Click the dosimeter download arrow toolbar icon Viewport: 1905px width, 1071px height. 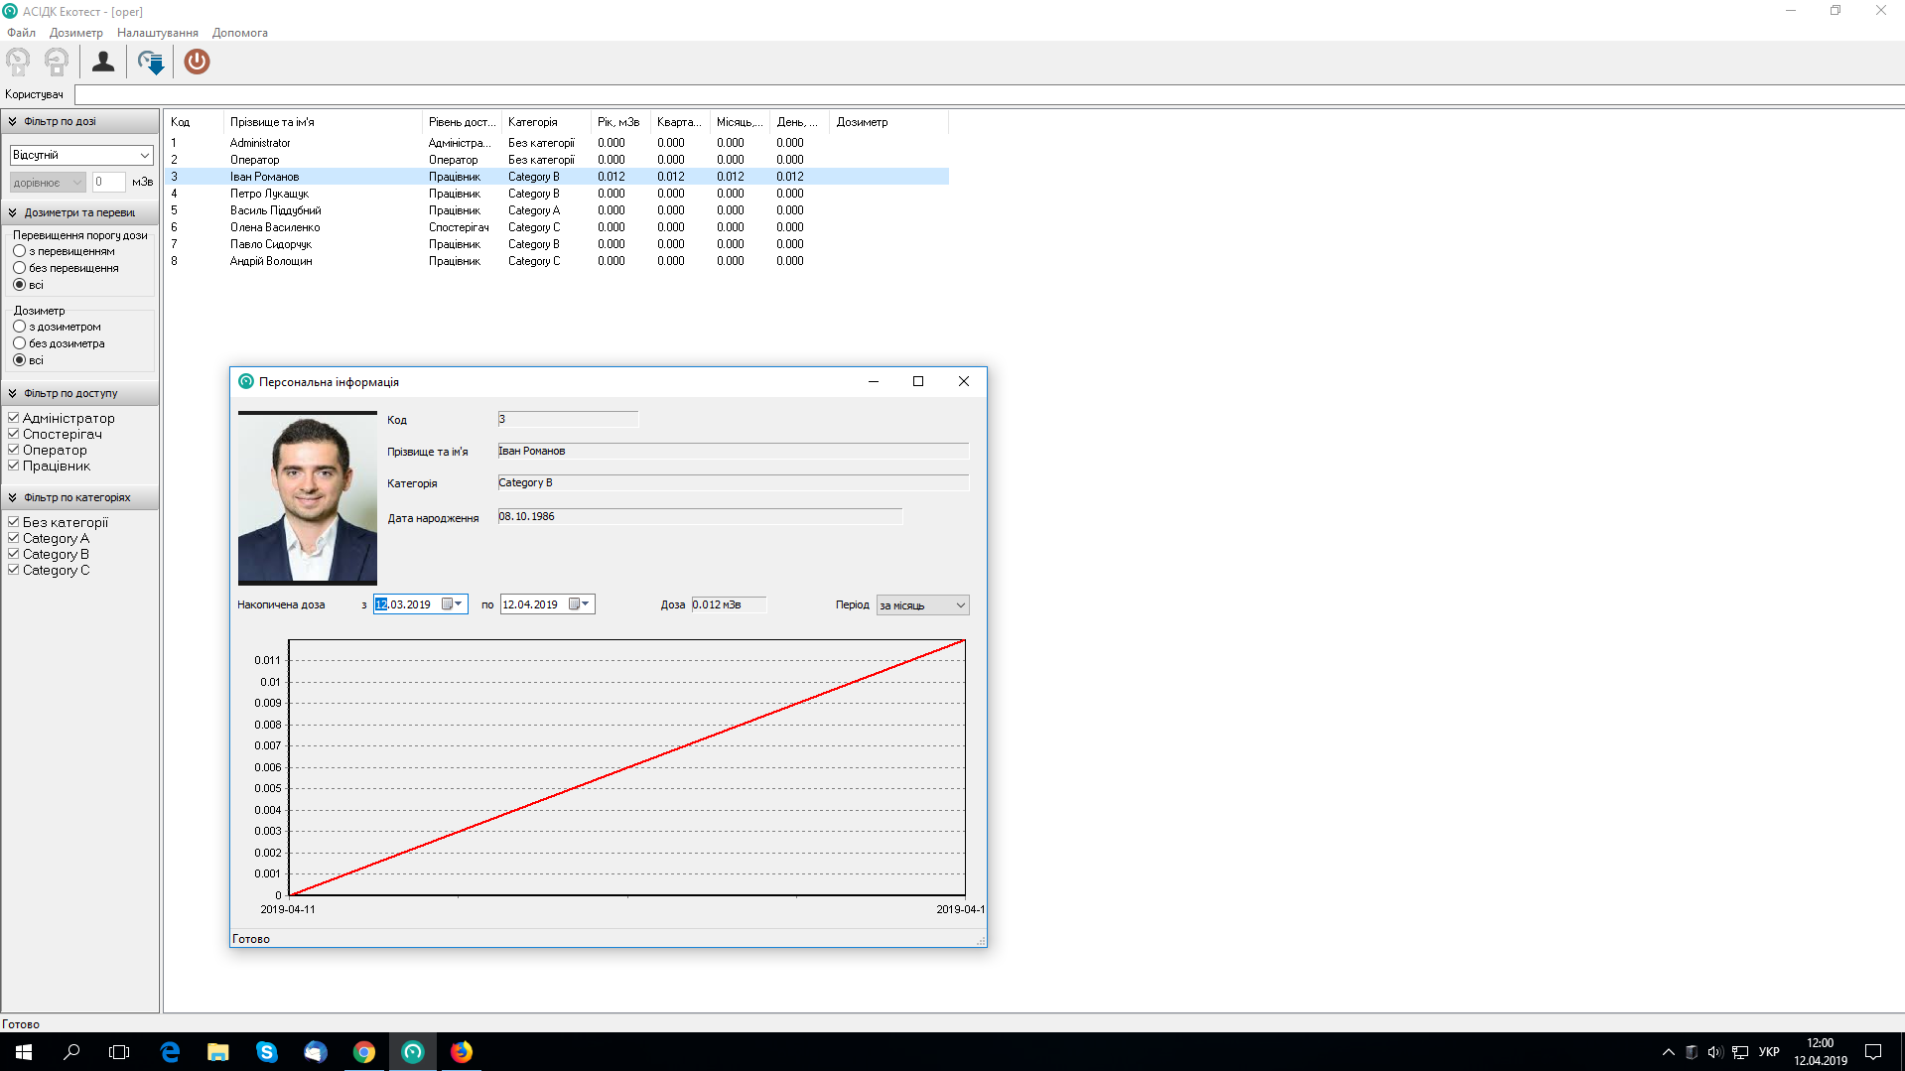tap(151, 63)
